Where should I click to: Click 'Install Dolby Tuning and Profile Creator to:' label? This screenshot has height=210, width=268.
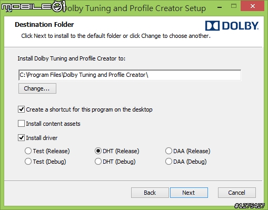72,58
